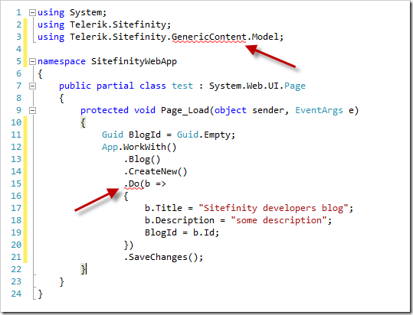
Task: Click the class keyword on line 7
Action: pos(152,86)
